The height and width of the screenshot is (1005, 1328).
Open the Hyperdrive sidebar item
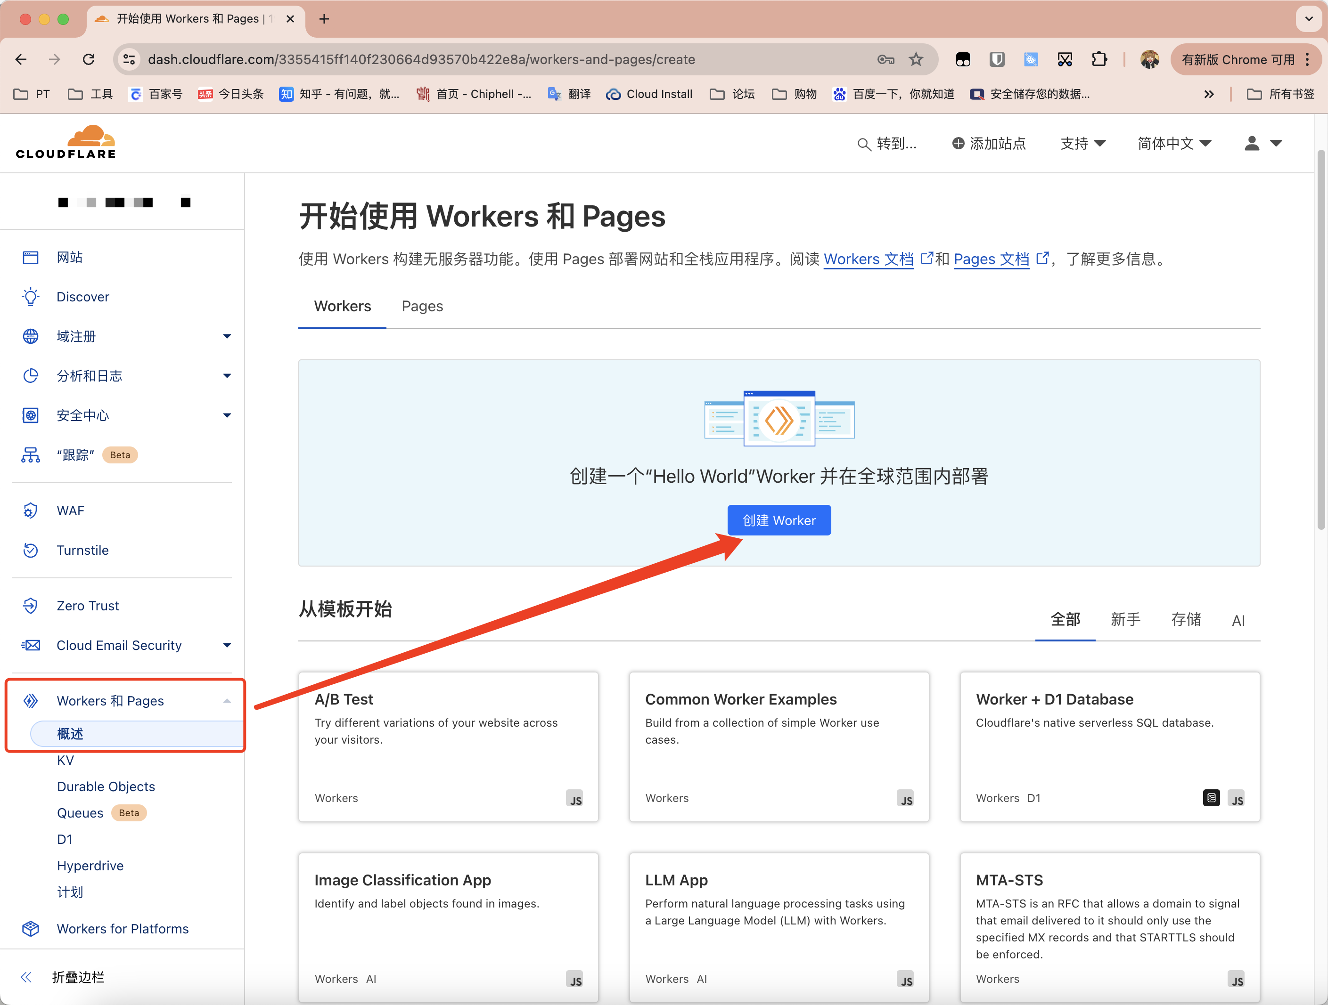click(90, 866)
